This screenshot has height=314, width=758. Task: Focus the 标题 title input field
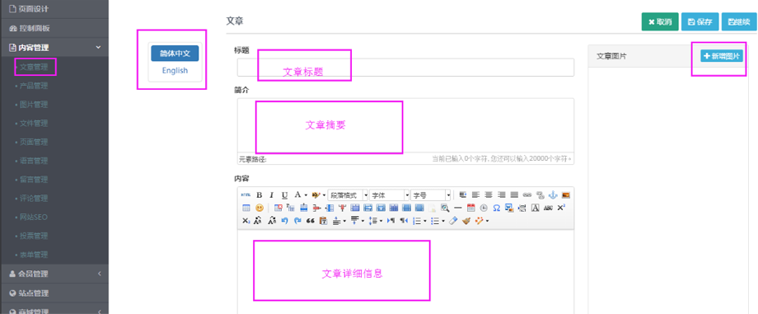tap(405, 68)
